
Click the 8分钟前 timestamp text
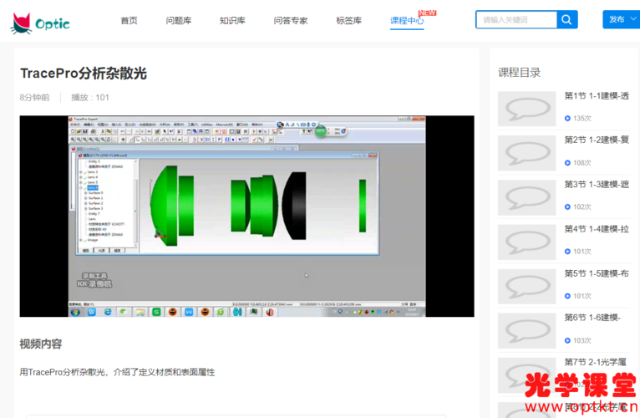click(35, 97)
